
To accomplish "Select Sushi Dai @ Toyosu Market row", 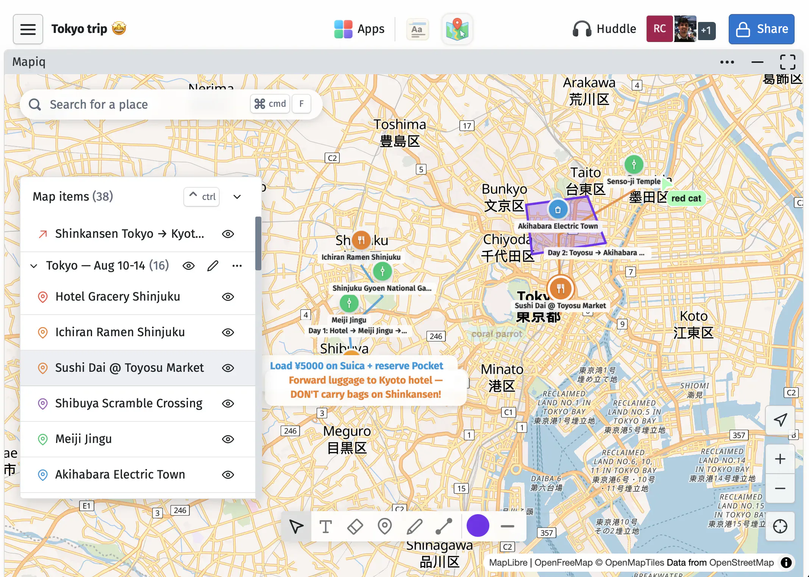I will [138, 368].
